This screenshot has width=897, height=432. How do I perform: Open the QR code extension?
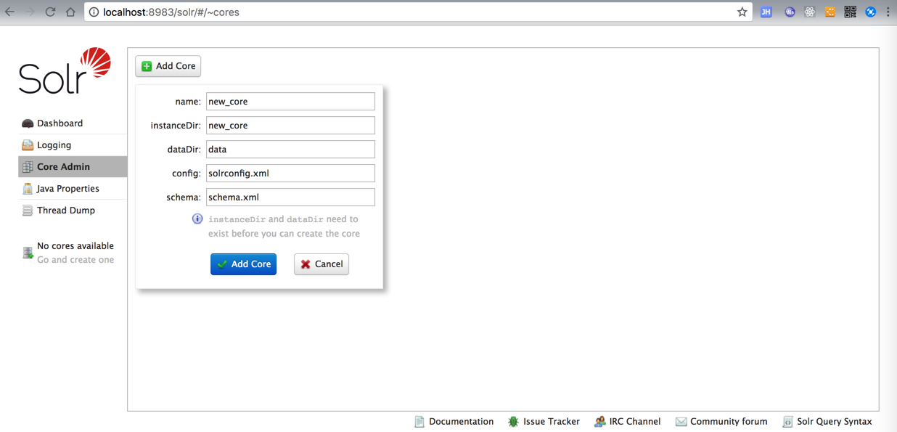[850, 12]
